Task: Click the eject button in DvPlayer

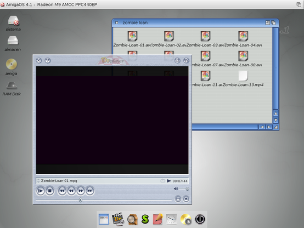Action: coord(186,199)
